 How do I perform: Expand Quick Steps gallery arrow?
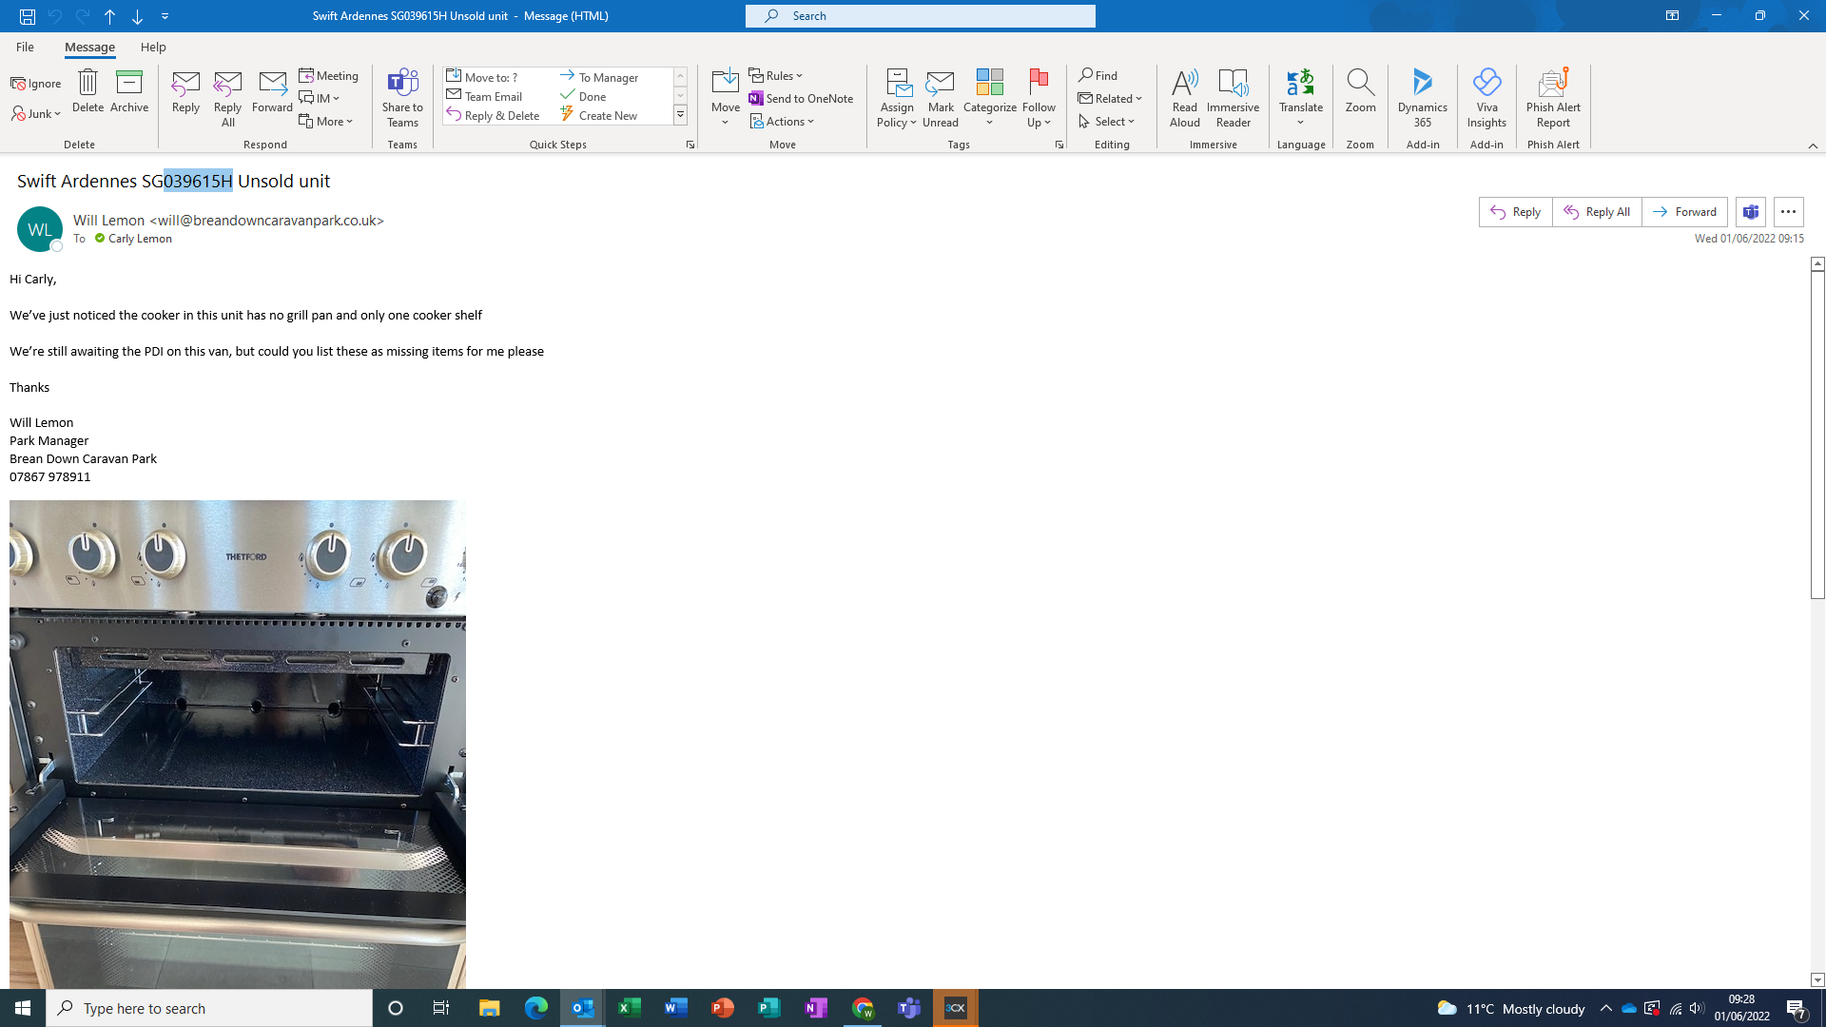pyautogui.click(x=680, y=115)
